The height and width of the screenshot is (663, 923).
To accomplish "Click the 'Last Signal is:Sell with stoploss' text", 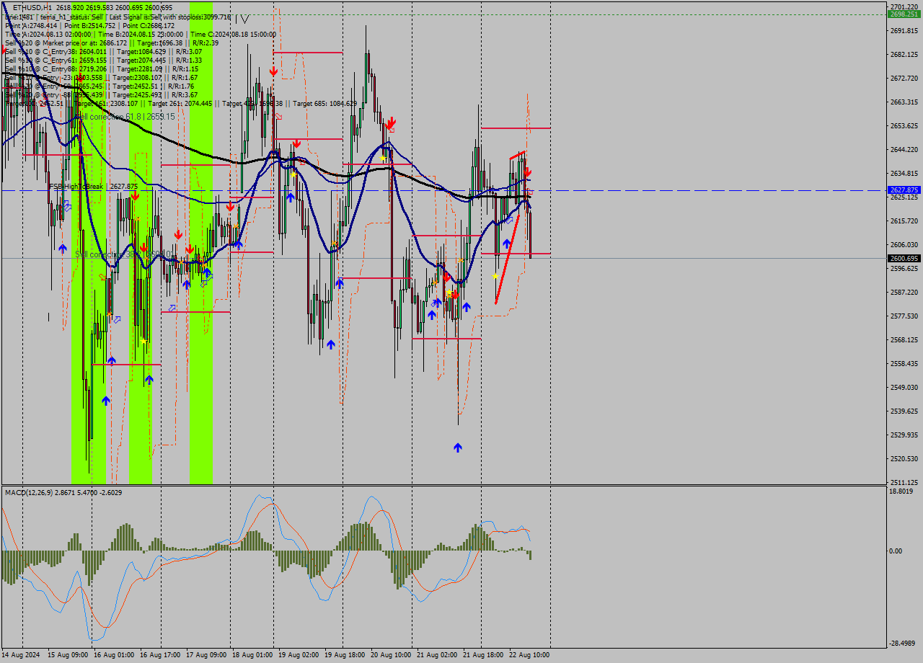I will [x=163, y=17].
